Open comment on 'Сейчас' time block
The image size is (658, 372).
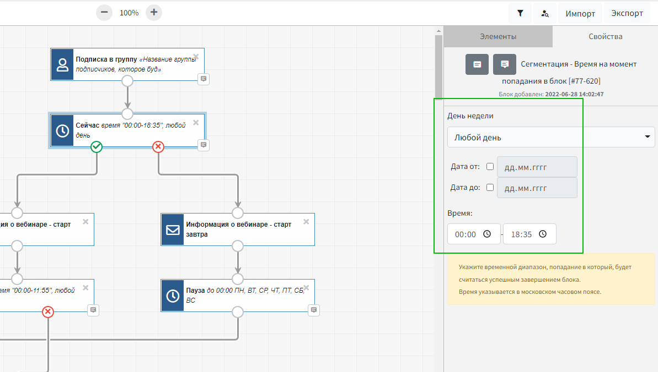(x=204, y=145)
